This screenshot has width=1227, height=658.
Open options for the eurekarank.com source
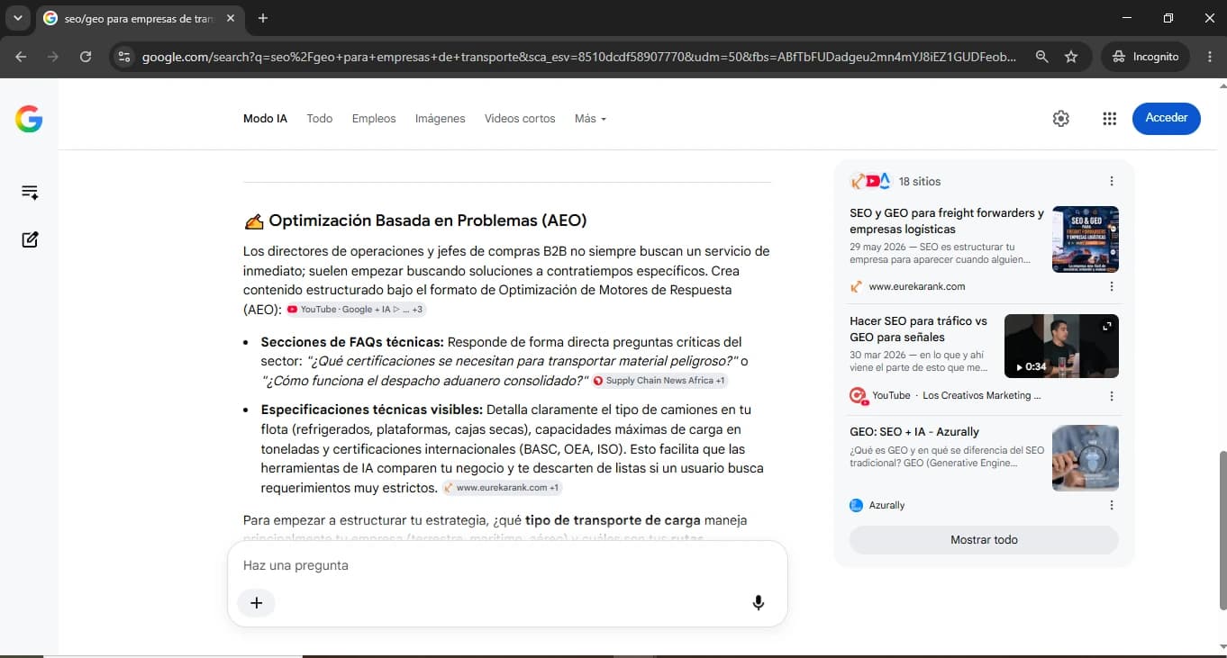pyautogui.click(x=1112, y=287)
